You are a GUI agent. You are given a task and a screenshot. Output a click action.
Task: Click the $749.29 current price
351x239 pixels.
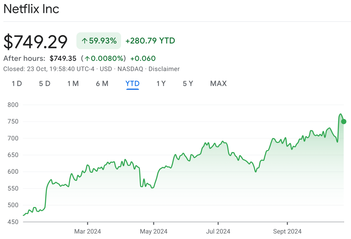pyautogui.click(x=35, y=42)
